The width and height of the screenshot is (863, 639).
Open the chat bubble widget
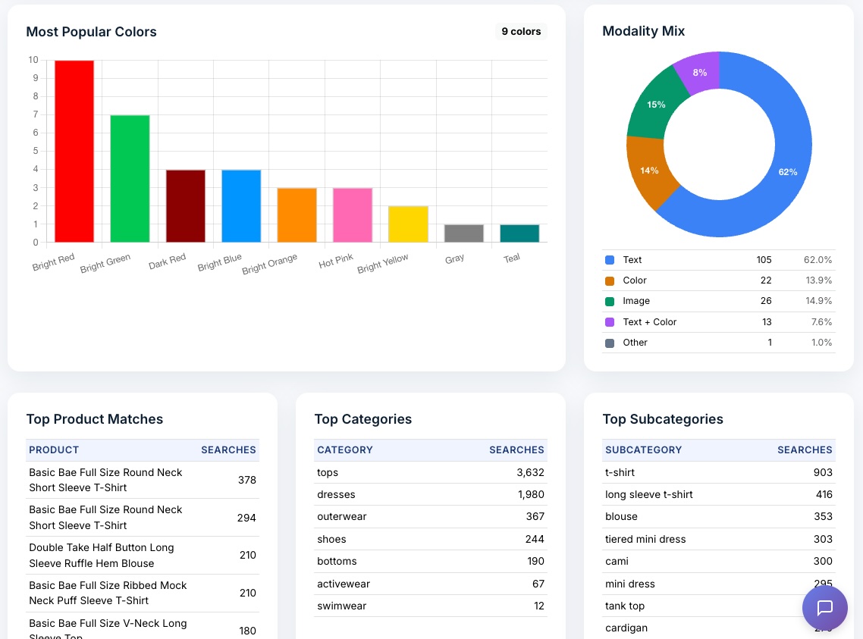824,608
